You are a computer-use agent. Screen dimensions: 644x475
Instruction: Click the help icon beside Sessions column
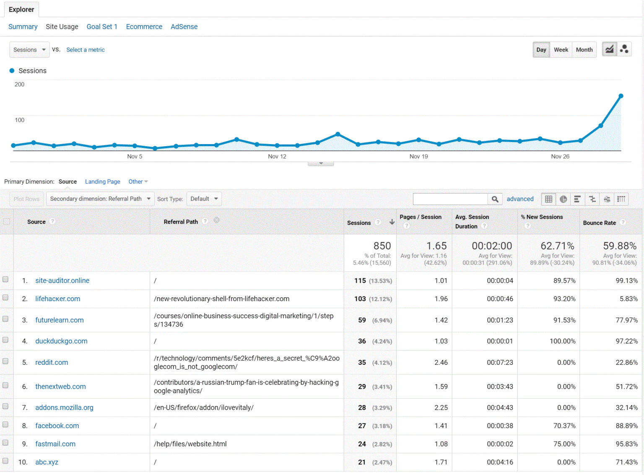(x=379, y=222)
